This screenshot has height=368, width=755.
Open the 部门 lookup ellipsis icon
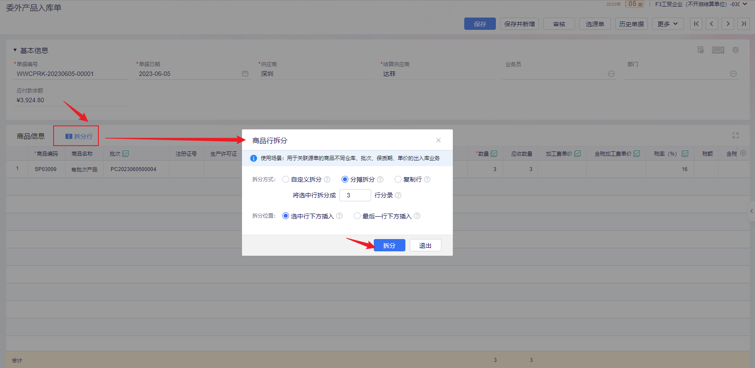tap(733, 74)
